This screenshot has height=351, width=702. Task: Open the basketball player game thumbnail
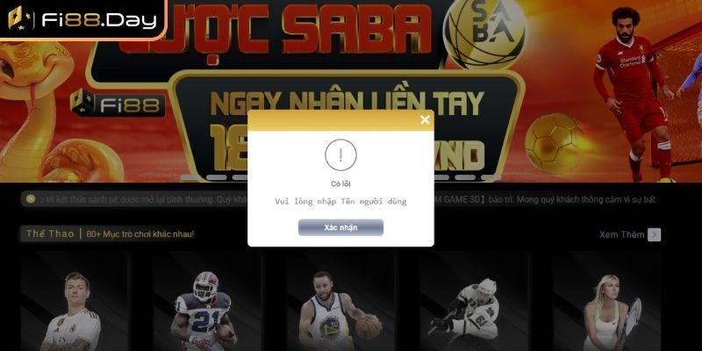(x=340, y=301)
